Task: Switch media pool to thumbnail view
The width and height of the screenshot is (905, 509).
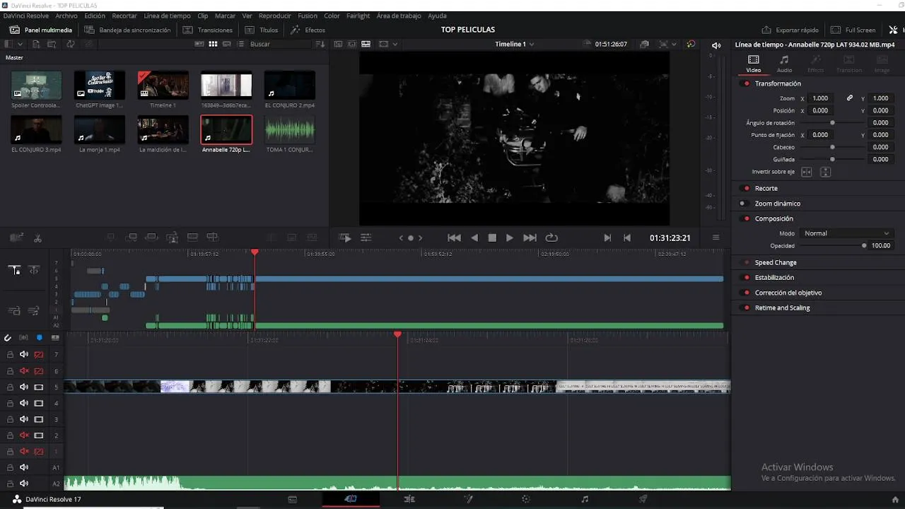Action: click(213, 44)
